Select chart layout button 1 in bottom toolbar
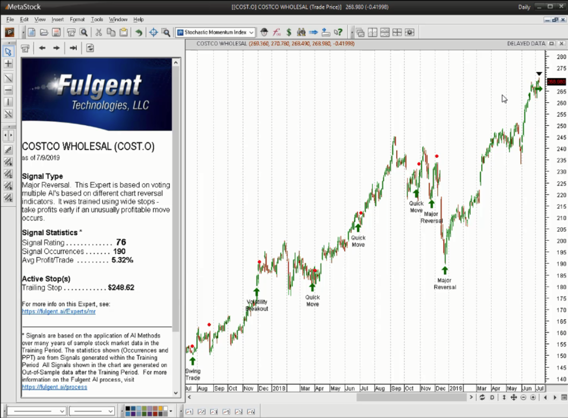Image resolution: width=568 pixels, height=418 pixels. tap(189, 411)
